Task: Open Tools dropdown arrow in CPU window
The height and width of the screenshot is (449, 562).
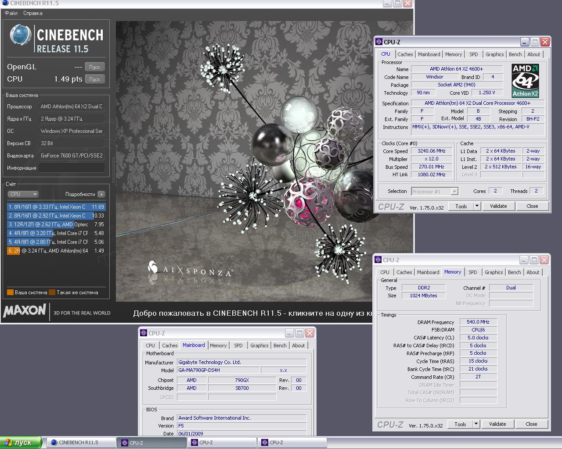Action: [477, 206]
